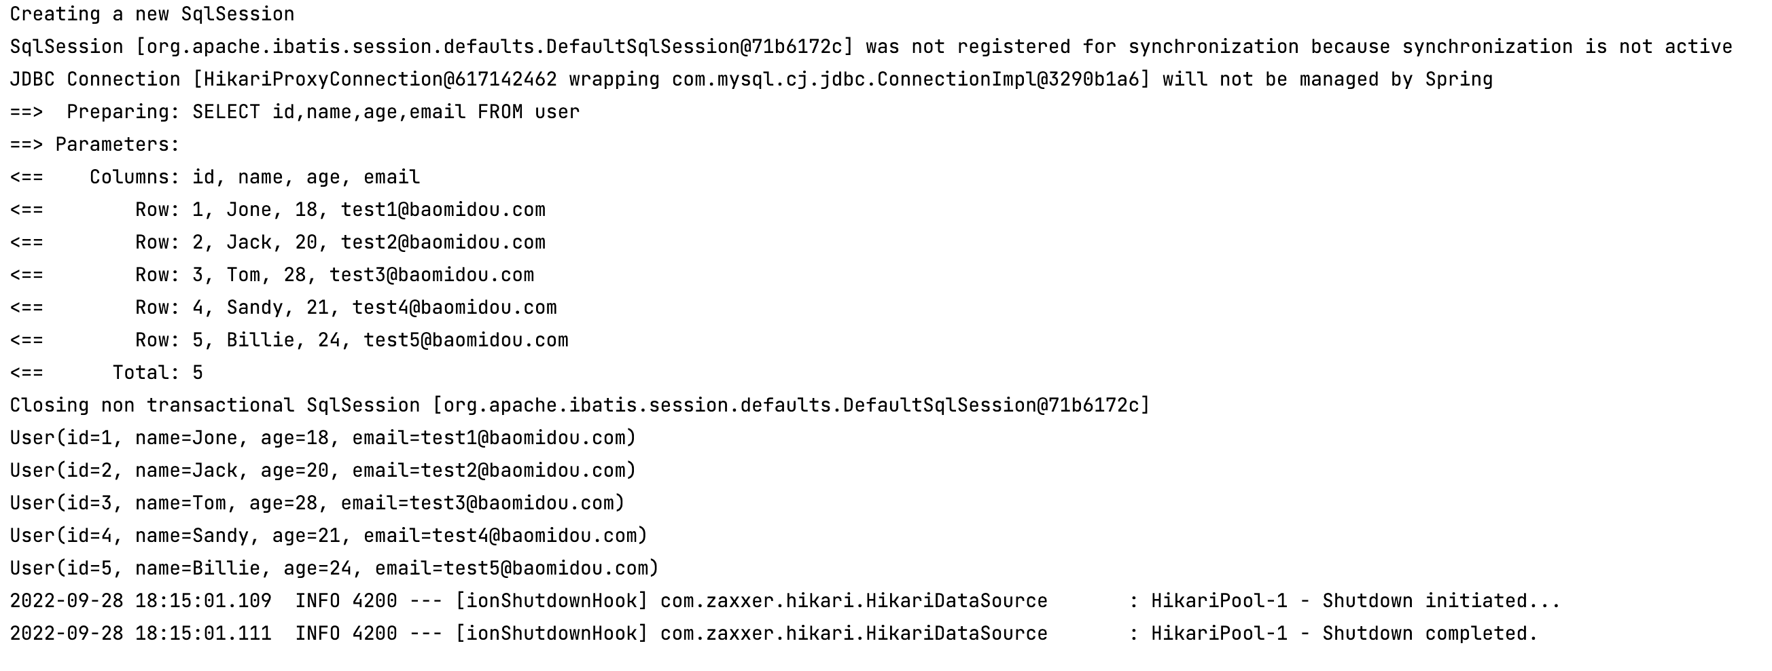Click the "User(id=2, name=Jack" output line

pos(323,471)
